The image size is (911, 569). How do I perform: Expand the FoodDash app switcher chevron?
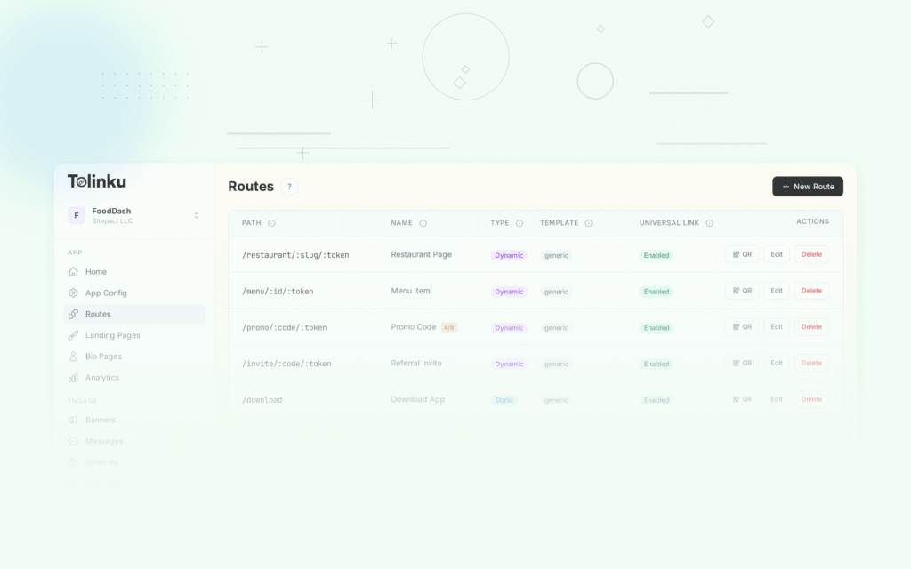tap(197, 215)
